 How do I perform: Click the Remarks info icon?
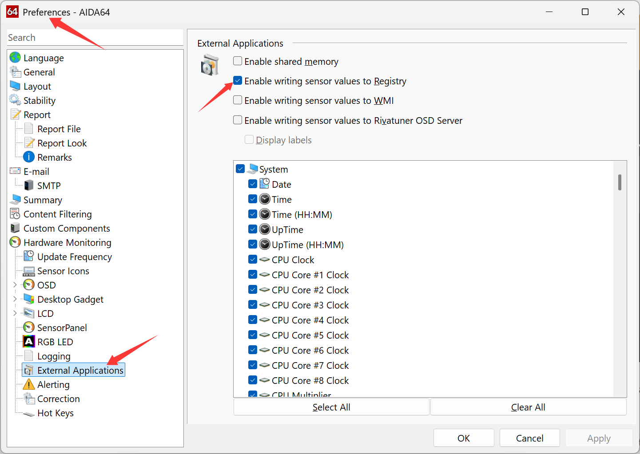[29, 157]
